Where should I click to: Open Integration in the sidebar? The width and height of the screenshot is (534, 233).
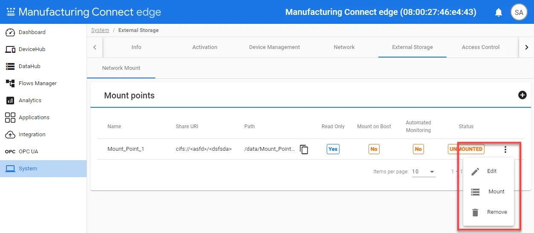coord(32,135)
